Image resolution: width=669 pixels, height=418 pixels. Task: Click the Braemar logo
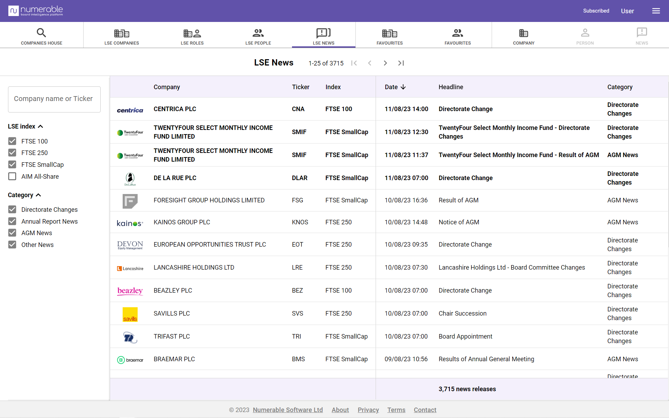coord(130,360)
